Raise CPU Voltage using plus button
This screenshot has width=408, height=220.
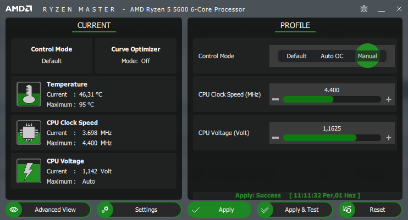[388, 138]
